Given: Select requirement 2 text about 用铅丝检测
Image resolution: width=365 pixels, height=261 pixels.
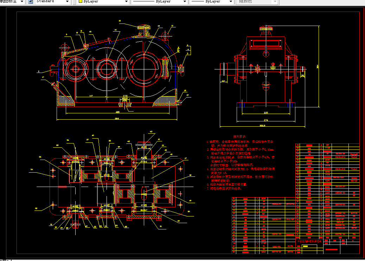Looking at the screenshot, I should [x=241, y=152].
